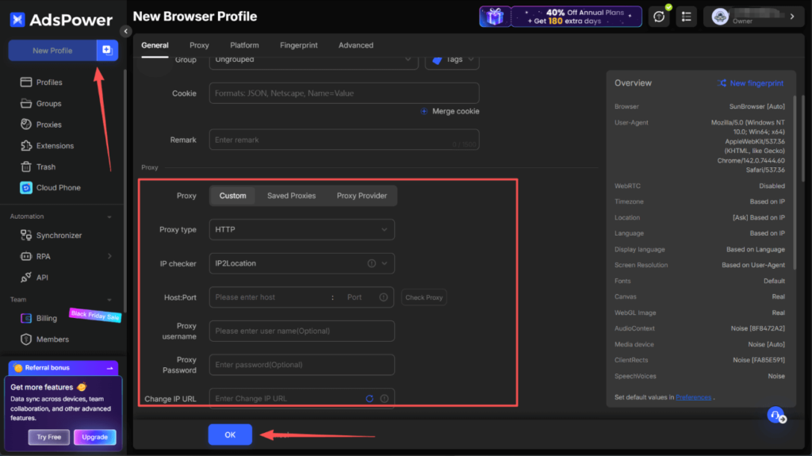Collapse the left sidebar using the arrow handle
Image resolution: width=812 pixels, height=456 pixels.
click(125, 31)
